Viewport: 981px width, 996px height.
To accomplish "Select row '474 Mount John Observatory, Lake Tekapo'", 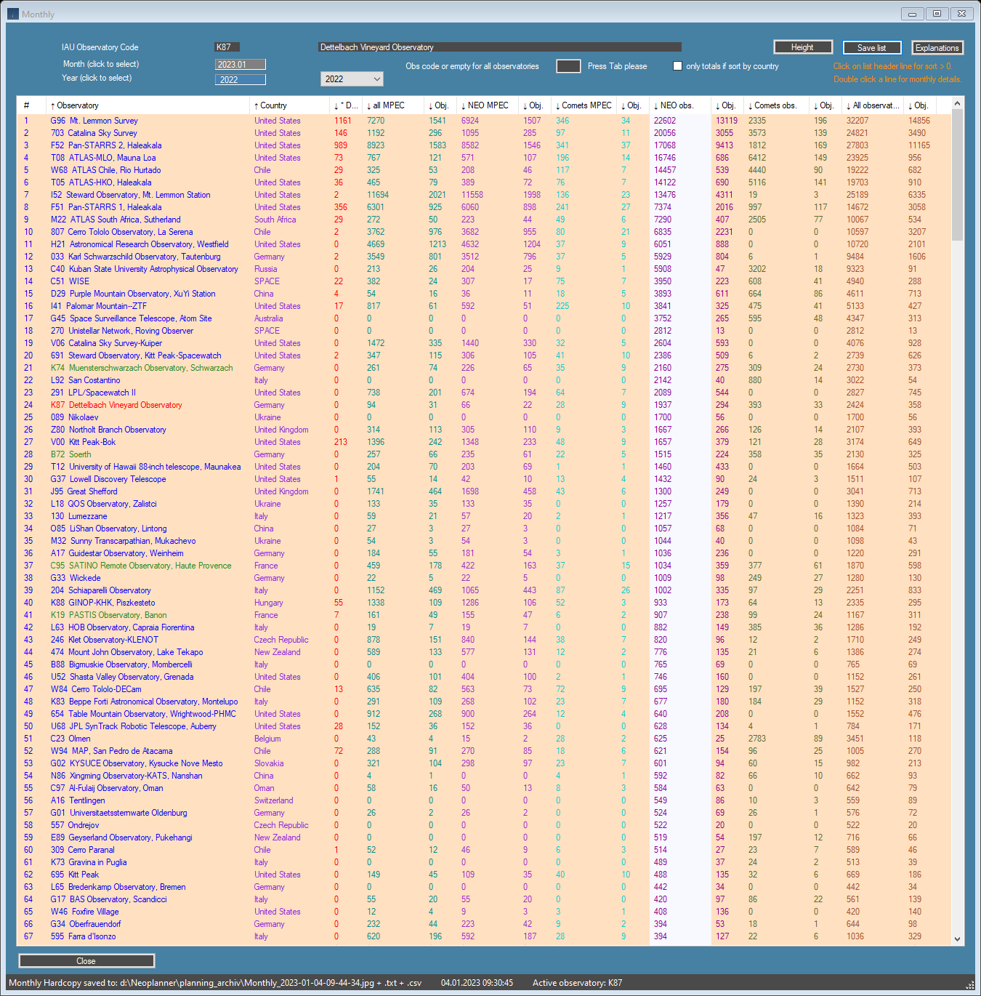I will [x=483, y=652].
